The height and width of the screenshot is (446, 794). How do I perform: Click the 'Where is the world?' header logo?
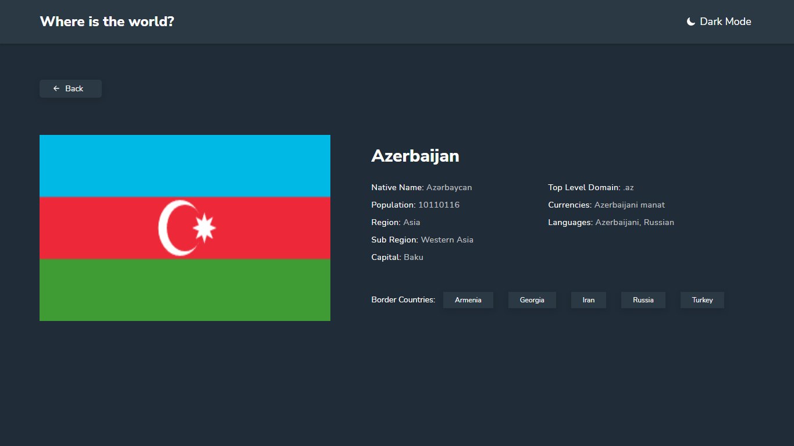tap(106, 21)
